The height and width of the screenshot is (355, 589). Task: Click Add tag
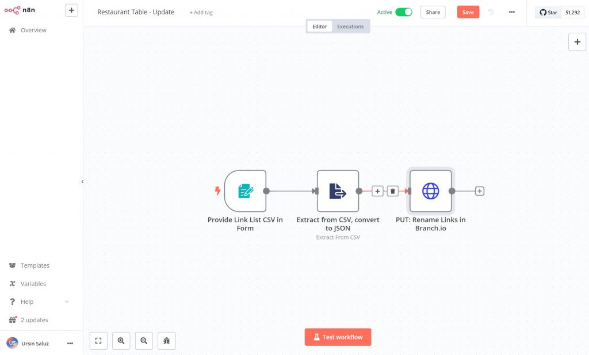point(201,13)
